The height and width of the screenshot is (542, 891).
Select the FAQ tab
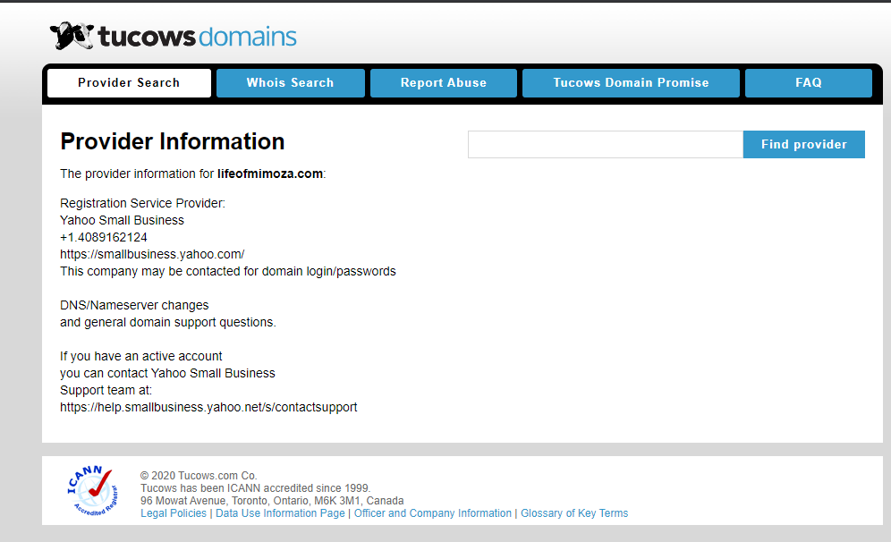(x=808, y=83)
